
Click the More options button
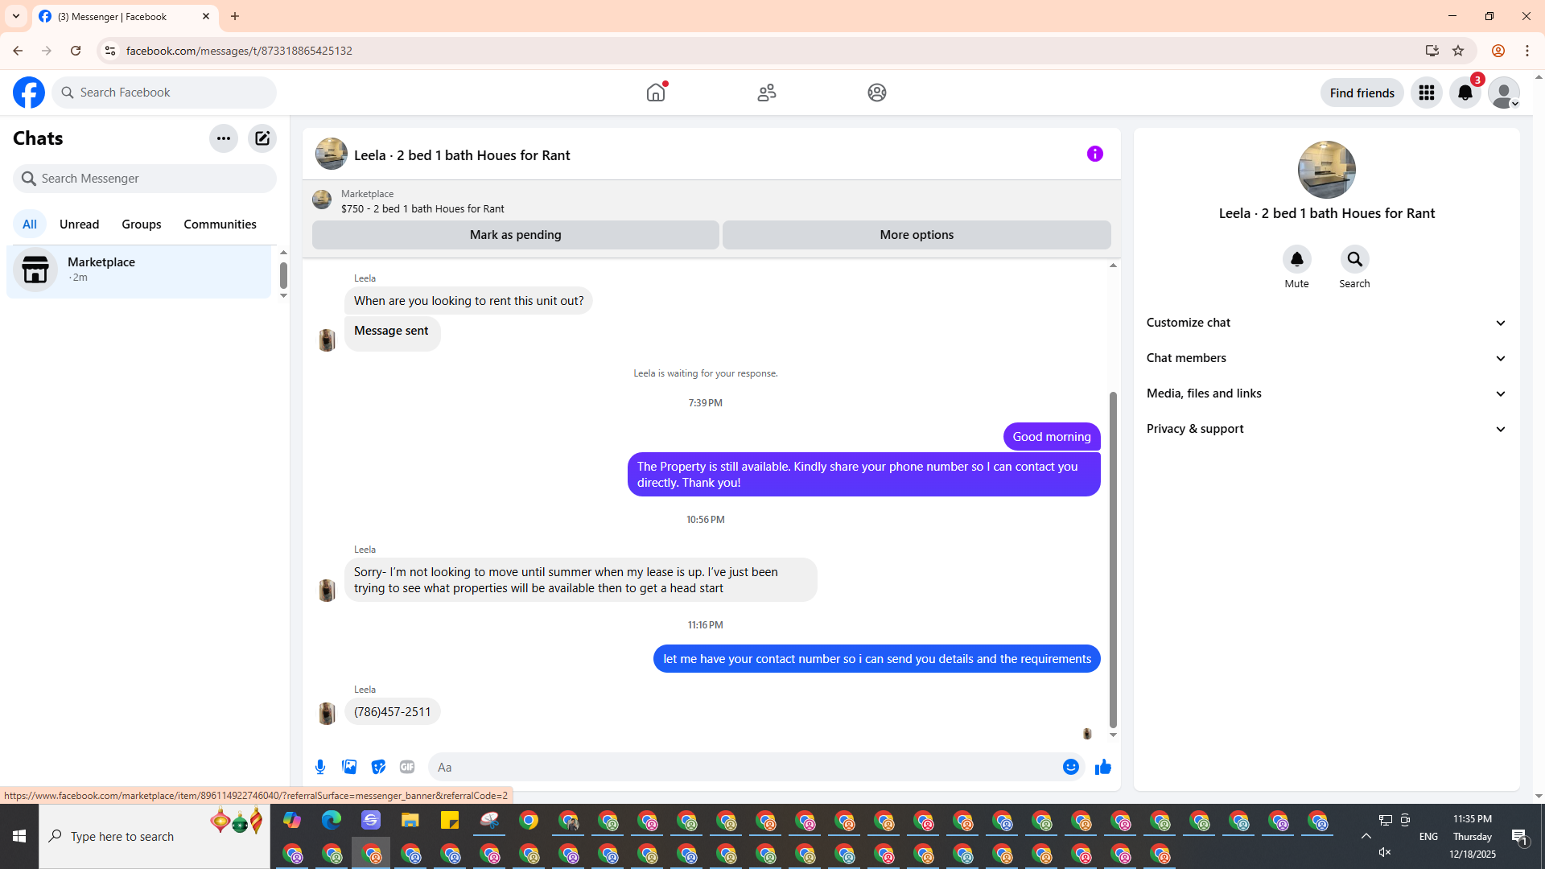917,235
